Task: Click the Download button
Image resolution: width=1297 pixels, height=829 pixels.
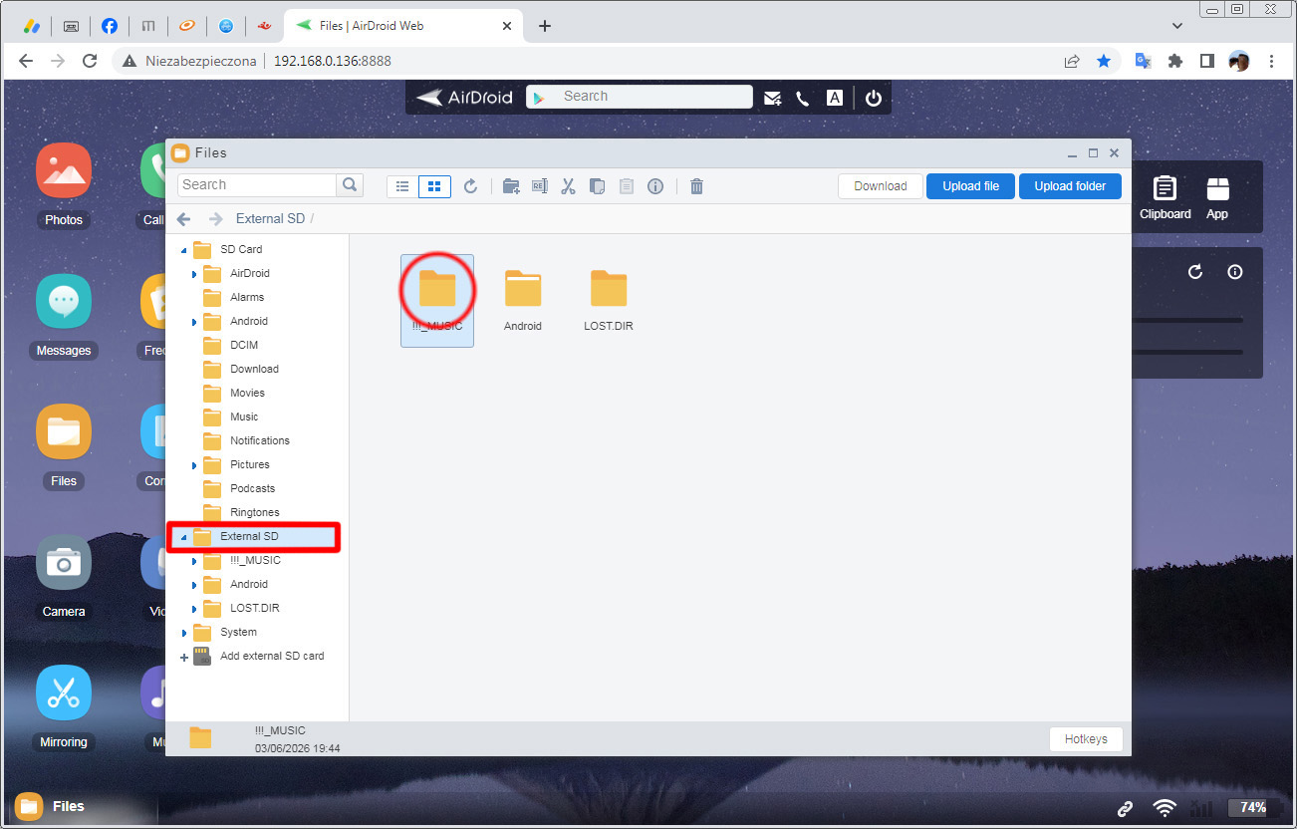Action: tap(880, 186)
